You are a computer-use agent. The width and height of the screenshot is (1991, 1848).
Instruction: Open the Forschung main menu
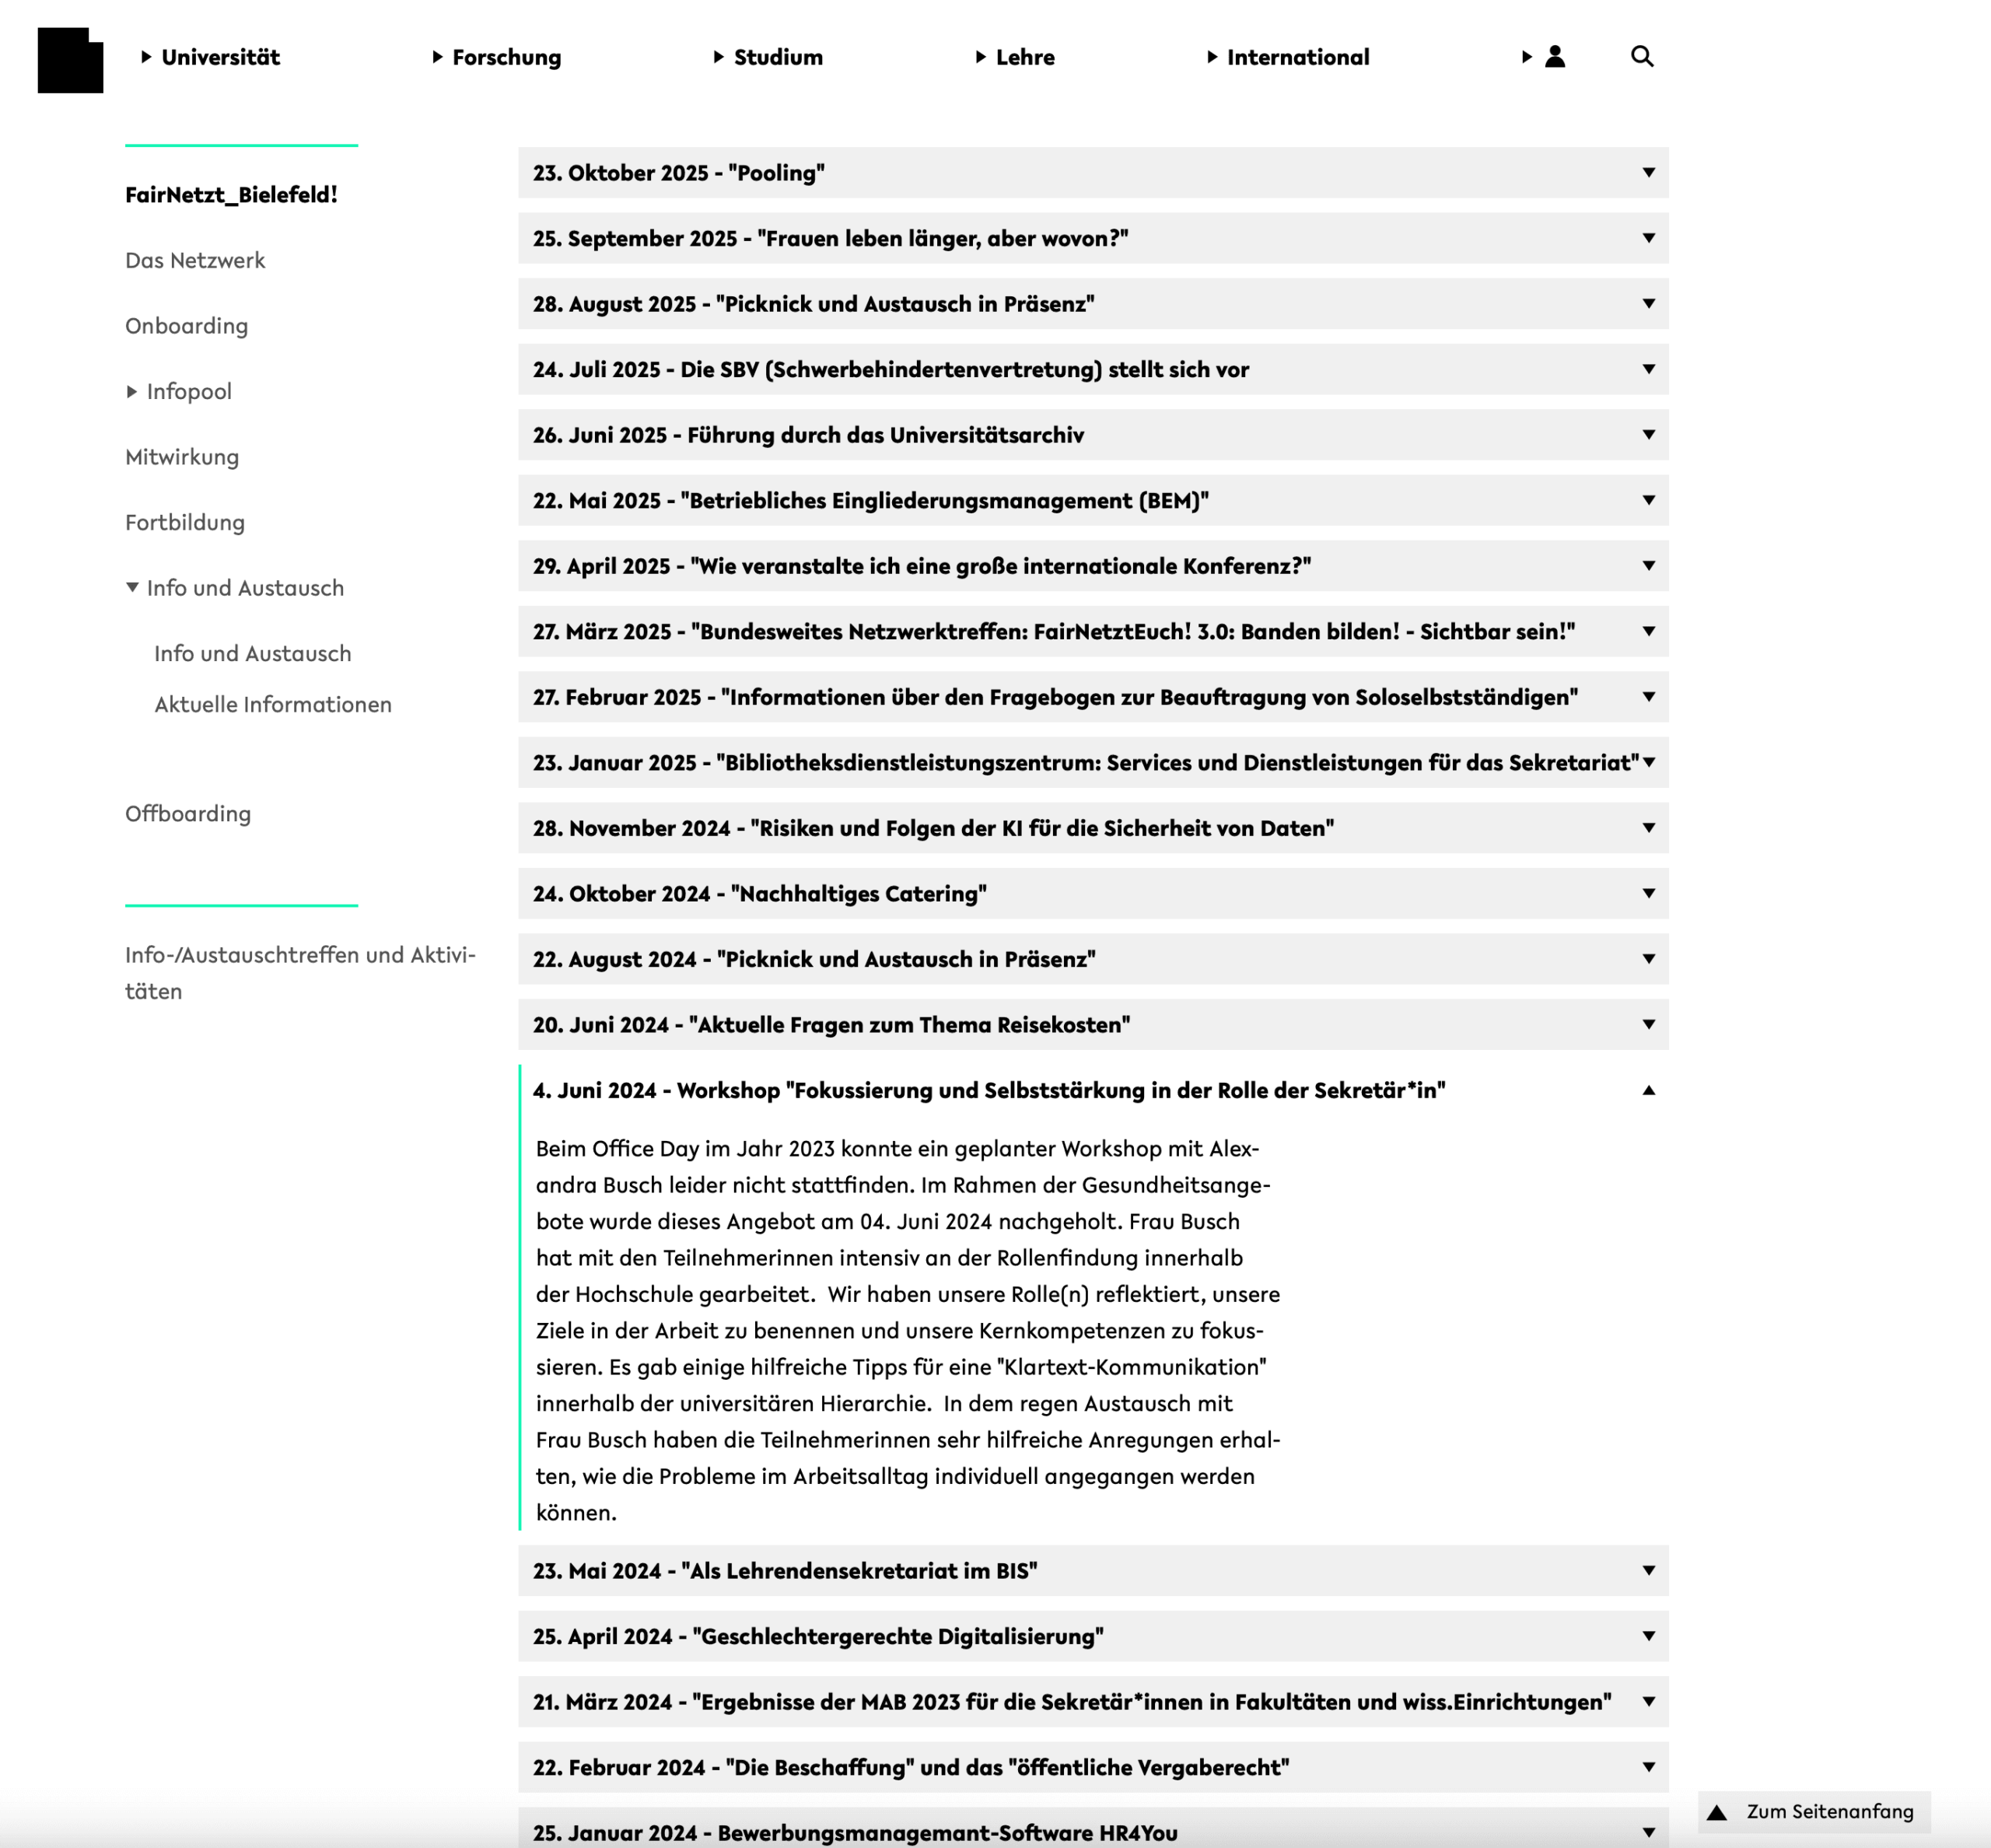tap(506, 57)
